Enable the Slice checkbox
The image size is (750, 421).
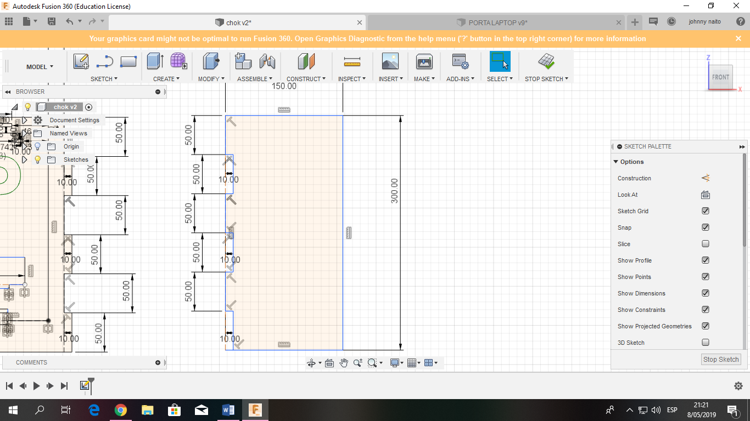(706, 244)
